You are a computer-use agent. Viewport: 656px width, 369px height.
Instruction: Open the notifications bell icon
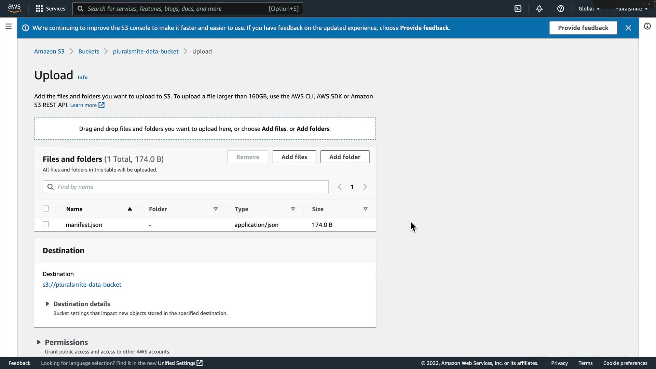(x=539, y=9)
